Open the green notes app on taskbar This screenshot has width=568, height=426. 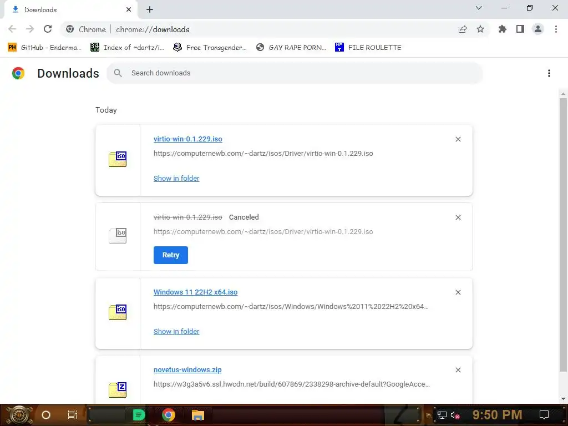point(139,415)
